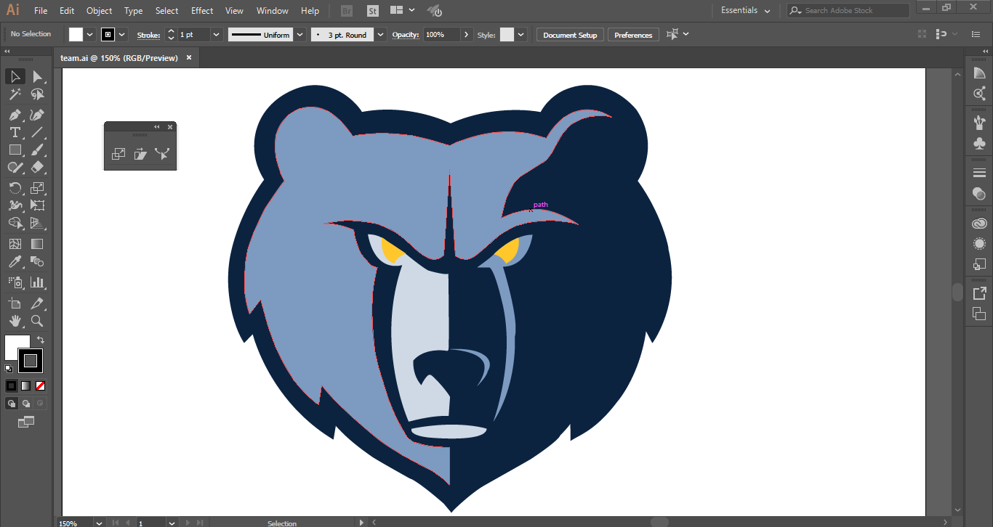The width and height of the screenshot is (993, 527).
Task: Set paint mode to Gradient
Action: tap(25, 385)
